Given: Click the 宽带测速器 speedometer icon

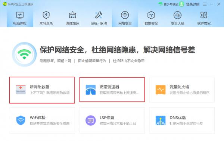Looking at the screenshot, I should [91, 90].
